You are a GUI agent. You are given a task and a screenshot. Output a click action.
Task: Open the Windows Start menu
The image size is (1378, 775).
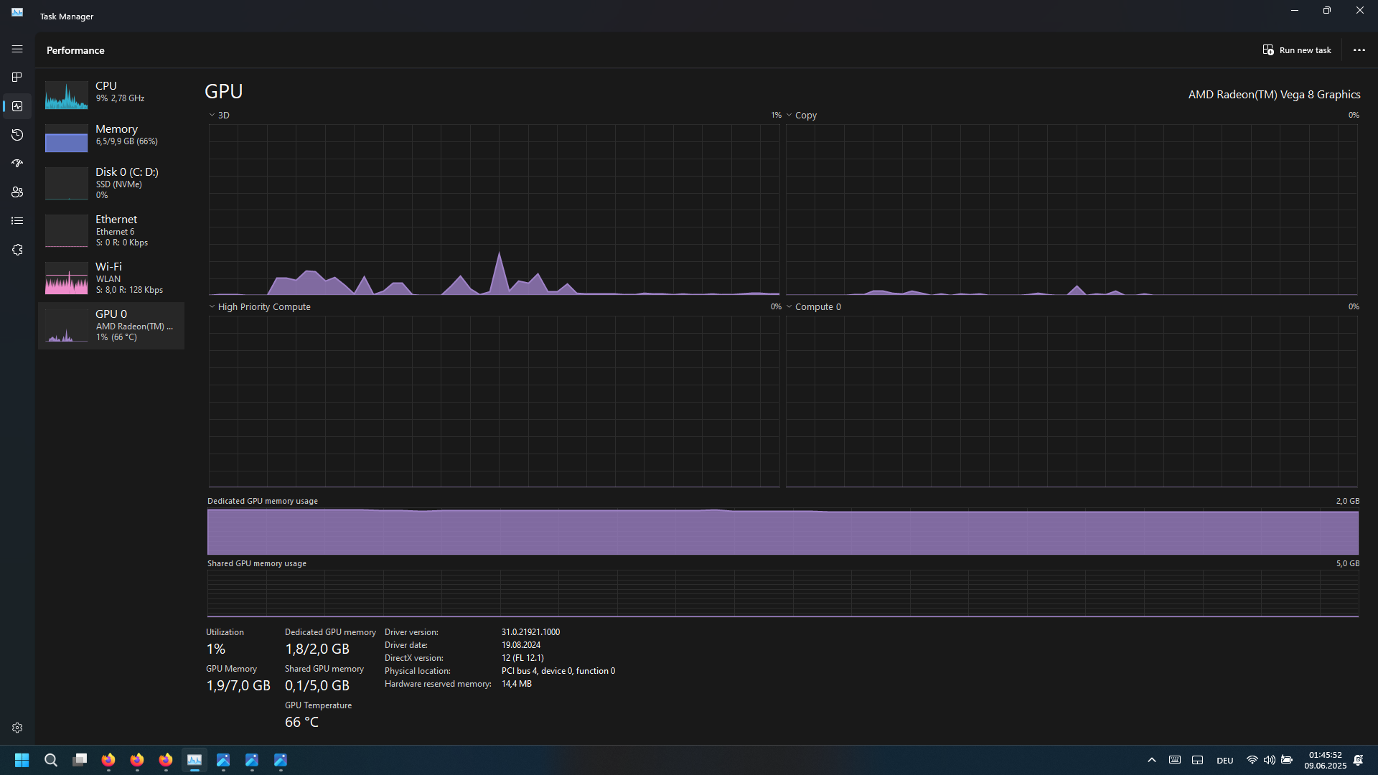[22, 760]
